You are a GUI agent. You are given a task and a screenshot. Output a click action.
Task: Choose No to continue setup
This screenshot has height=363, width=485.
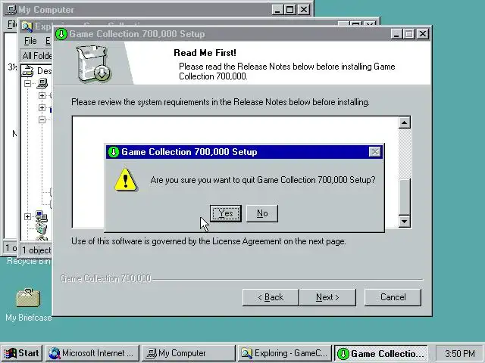pyautogui.click(x=262, y=213)
